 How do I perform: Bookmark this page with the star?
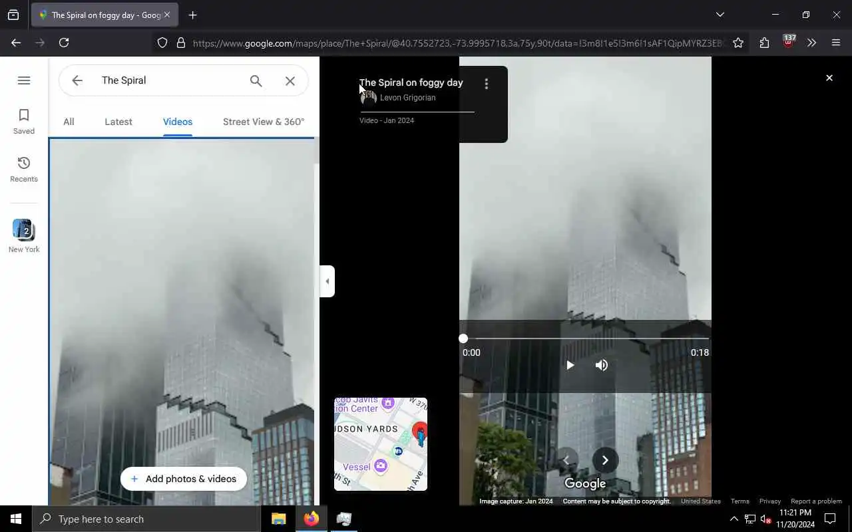click(738, 43)
